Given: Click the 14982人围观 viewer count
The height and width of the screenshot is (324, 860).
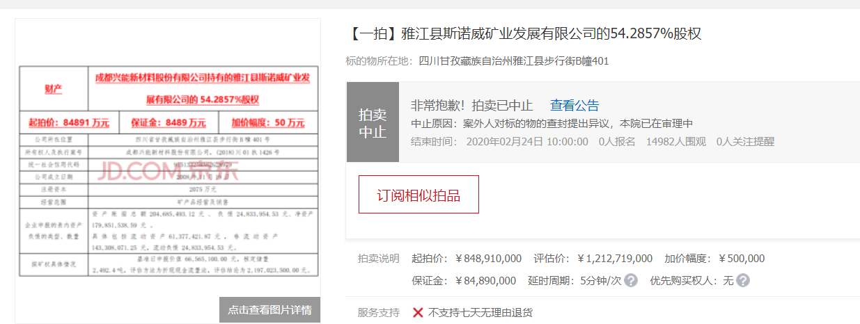Looking at the screenshot, I should [676, 141].
